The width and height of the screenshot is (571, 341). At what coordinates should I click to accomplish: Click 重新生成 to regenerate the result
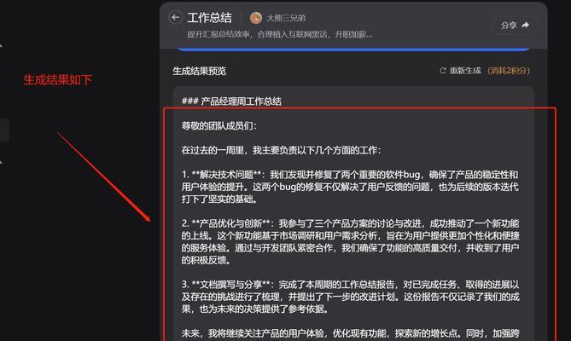pyautogui.click(x=461, y=71)
